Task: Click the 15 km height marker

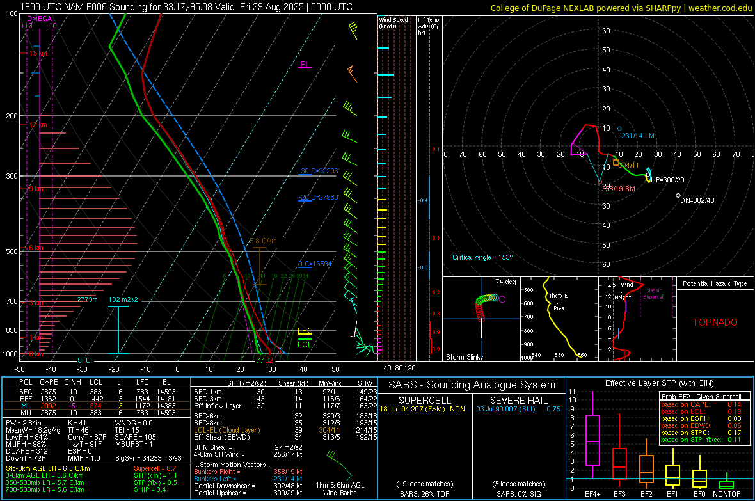Action: pos(38,53)
